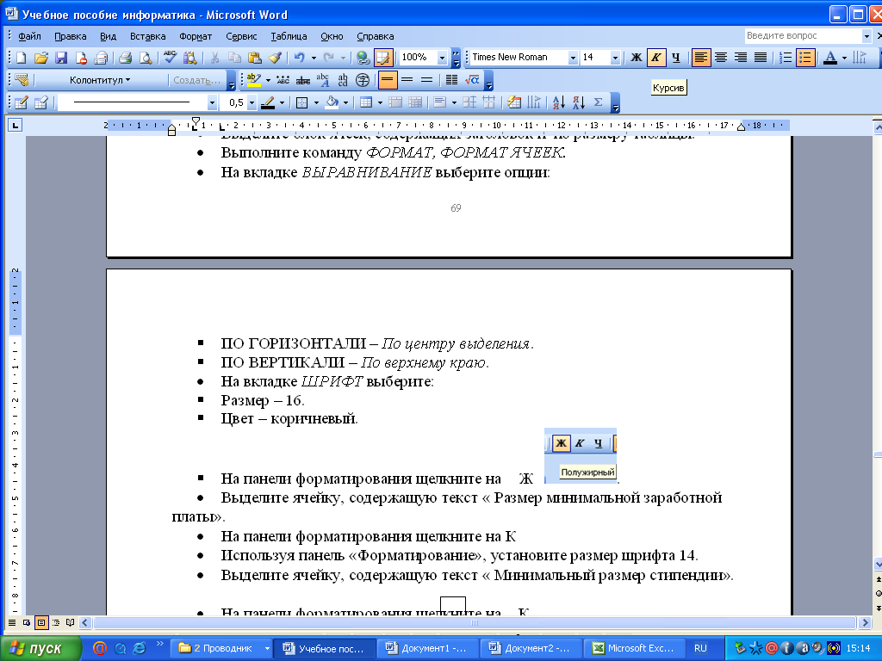Sort descending with the Я-А arrow
This screenshot has width=882, height=661.
point(578,102)
